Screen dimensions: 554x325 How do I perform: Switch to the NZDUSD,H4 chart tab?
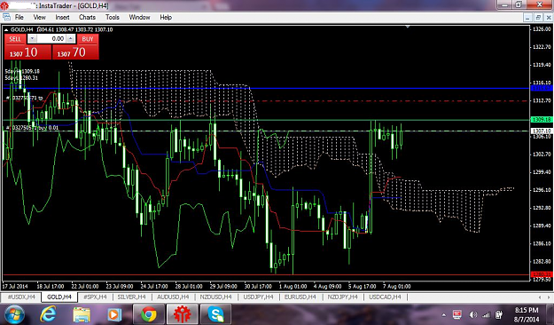(x=215, y=297)
